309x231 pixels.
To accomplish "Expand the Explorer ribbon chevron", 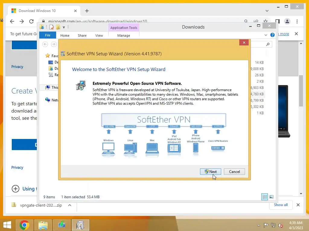I will pyautogui.click(x=266, y=35).
